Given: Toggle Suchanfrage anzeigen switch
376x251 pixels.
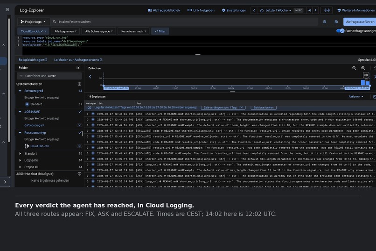Looking at the screenshot, I should (340, 31).
